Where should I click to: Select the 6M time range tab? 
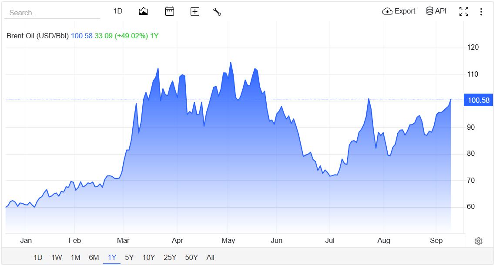[x=94, y=257]
